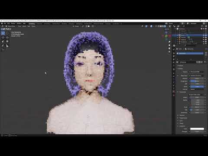
Task: Select the highlighted Material slot
Action: coord(190,53)
